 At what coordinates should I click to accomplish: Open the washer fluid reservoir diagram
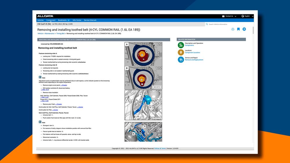coord(143,105)
